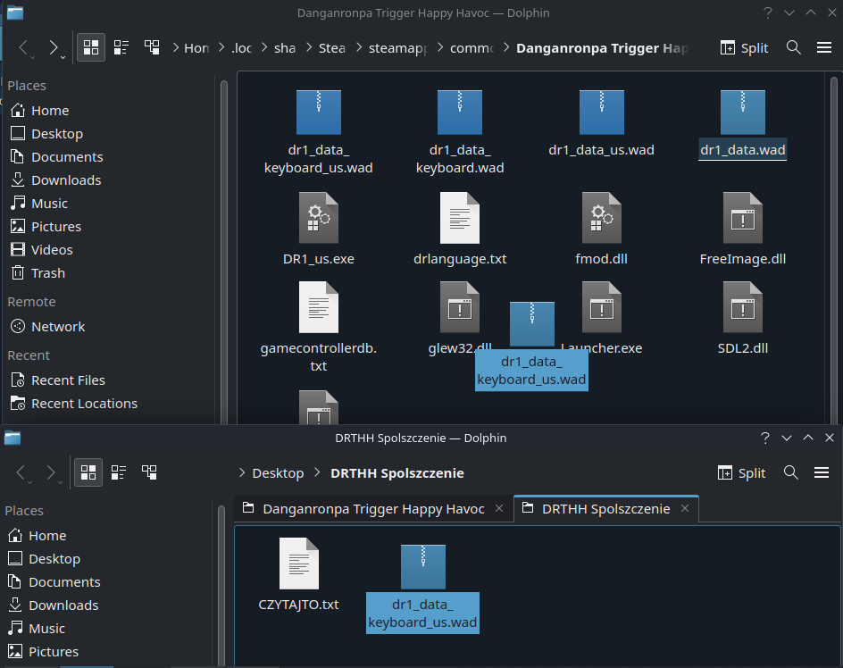This screenshot has height=668, width=843.
Task: Select fmod.dll file icon
Action: pos(602,218)
